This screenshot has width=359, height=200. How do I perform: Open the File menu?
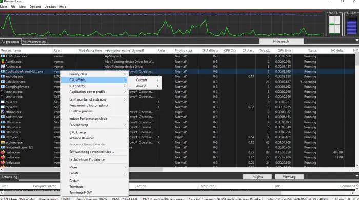(13, 6)
